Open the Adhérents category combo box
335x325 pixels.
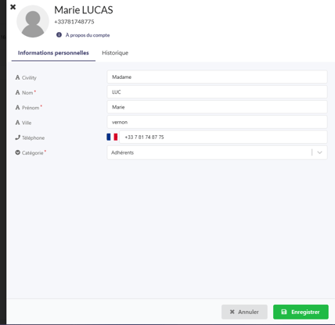click(x=217, y=152)
